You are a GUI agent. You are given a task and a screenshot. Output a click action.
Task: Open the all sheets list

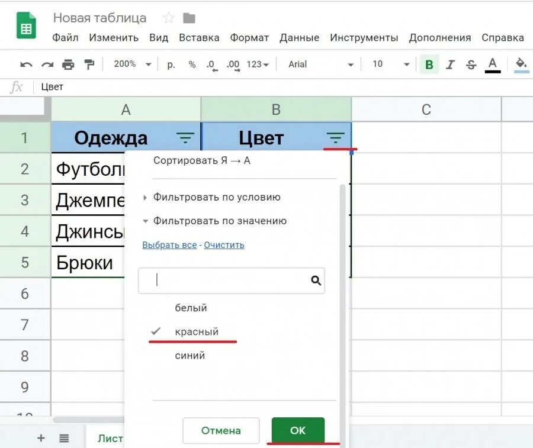coord(64,438)
